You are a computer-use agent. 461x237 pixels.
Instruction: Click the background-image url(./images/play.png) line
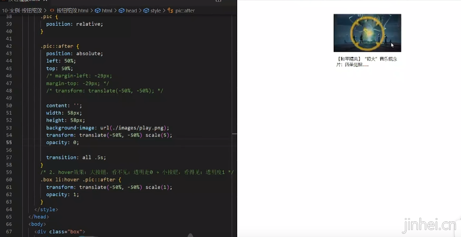coord(108,128)
